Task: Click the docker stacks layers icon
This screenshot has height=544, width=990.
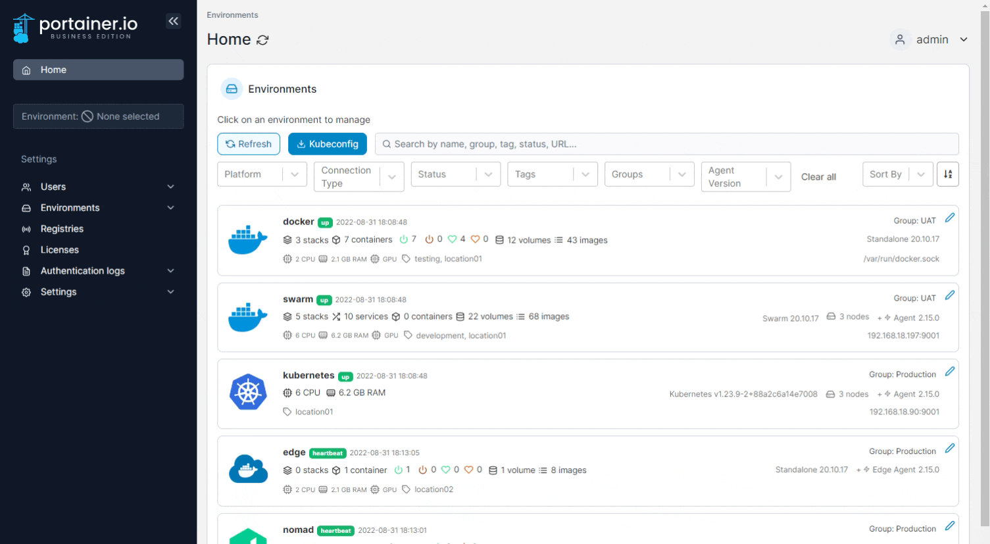Action: [287, 240]
